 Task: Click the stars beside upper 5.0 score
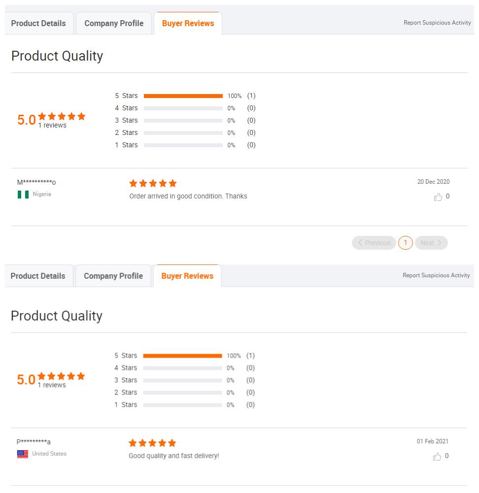tap(62, 116)
